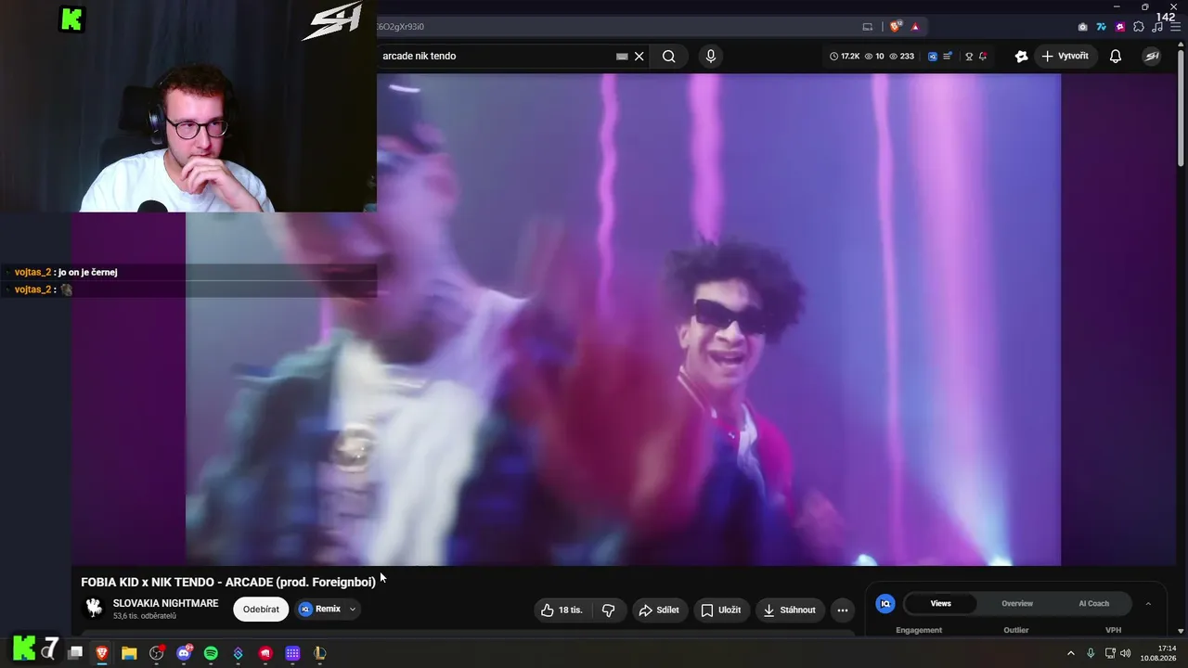Click the Vytvořit create button
The image size is (1188, 668).
1065,57
